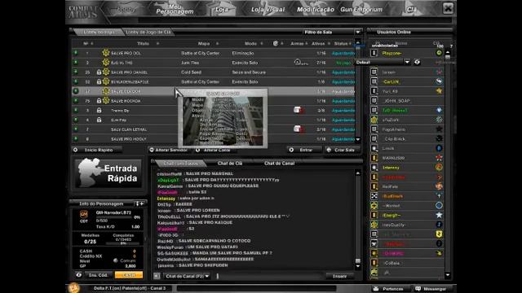Open the Loja Visual menu
The image size is (522, 293).
point(268,10)
